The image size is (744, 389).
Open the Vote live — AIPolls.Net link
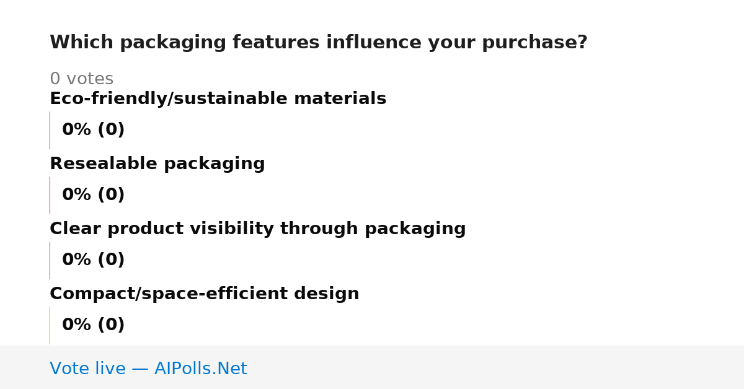148,369
